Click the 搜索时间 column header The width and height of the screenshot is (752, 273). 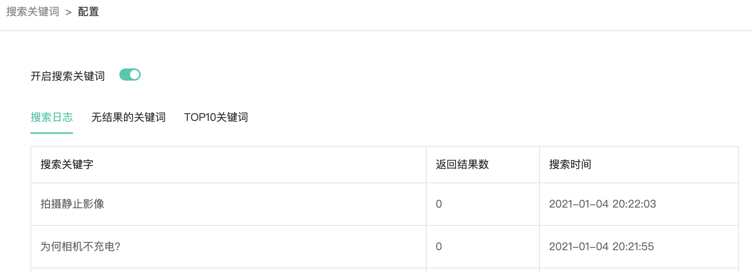[570, 164]
